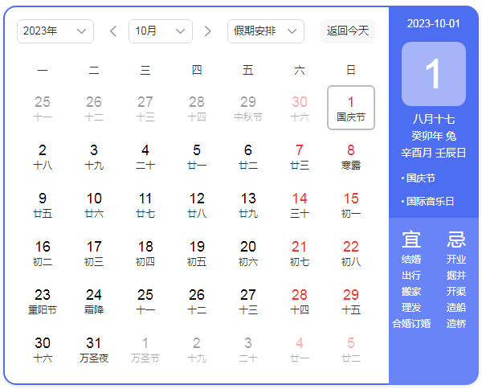Image resolution: width=482 pixels, height=389 pixels.
Task: Open the 2023年 year dropdown
Action: (55, 31)
